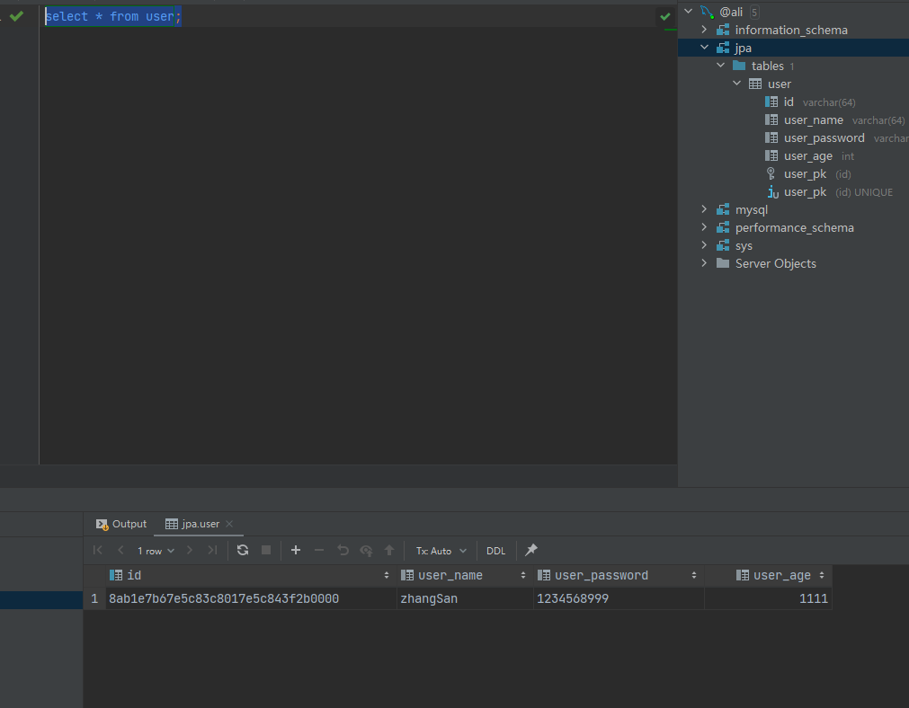
Task: Select the user_age column in tree
Action: pos(808,155)
